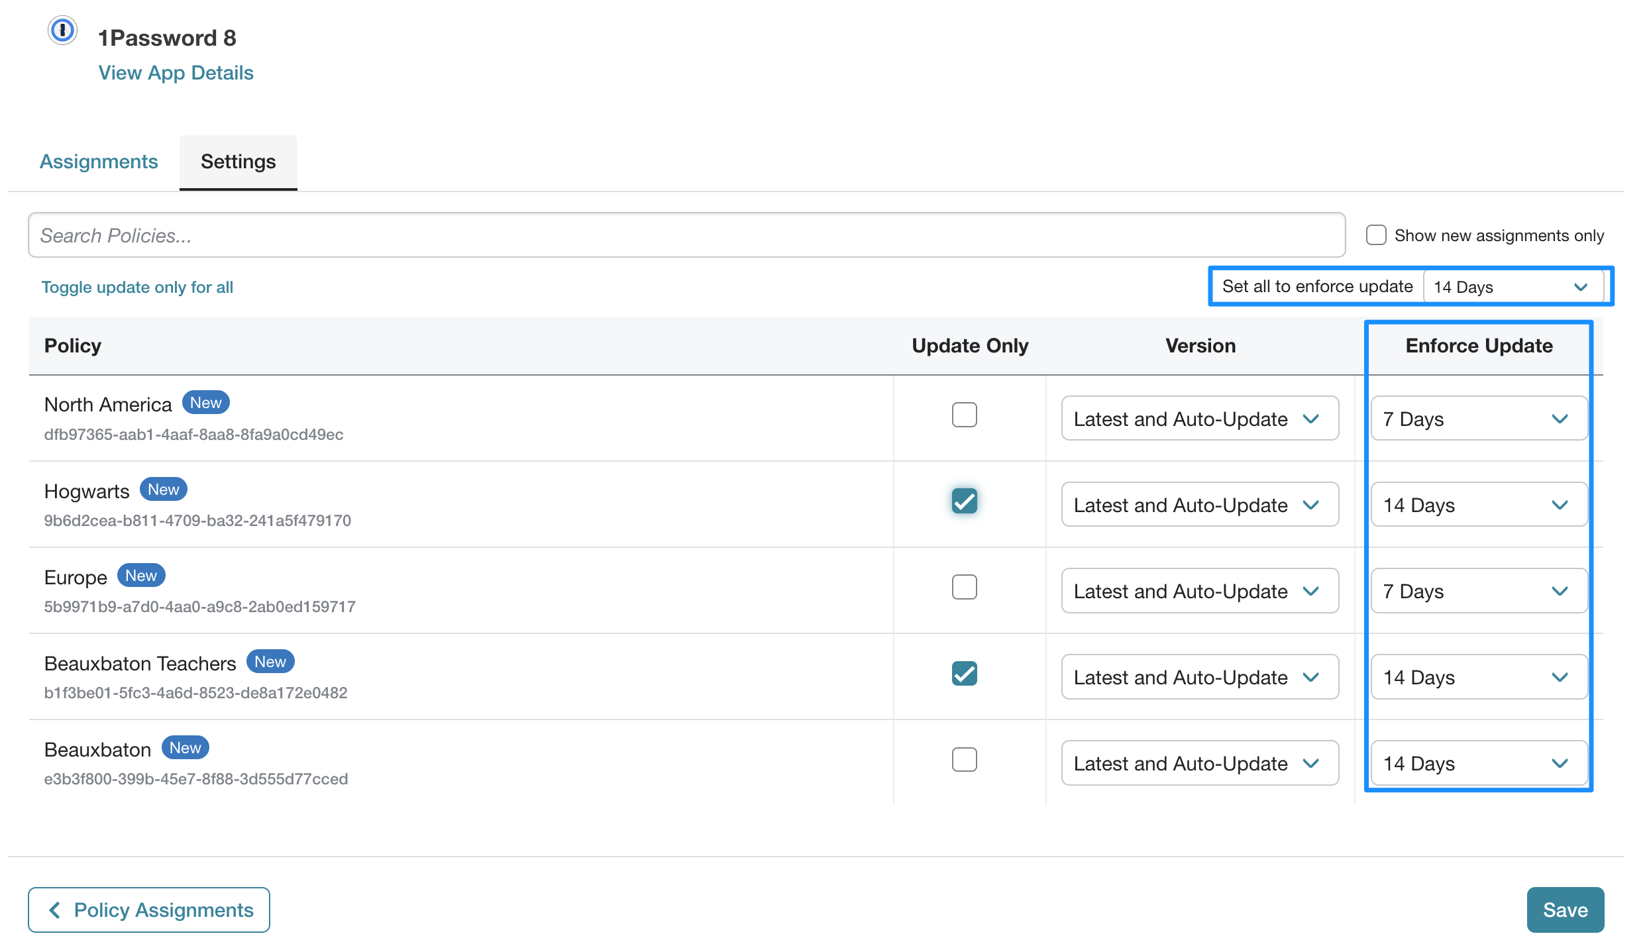Check Update Only for North America
This screenshot has height=950, width=1651.
(x=964, y=415)
